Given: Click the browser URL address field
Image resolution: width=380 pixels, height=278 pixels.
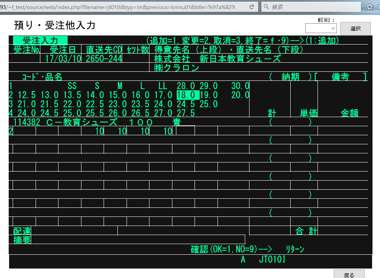Looking at the screenshot, I should (x=119, y=7).
